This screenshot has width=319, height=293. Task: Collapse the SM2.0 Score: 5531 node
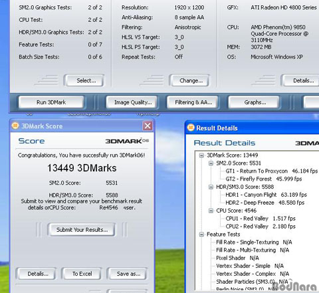click(x=211, y=163)
